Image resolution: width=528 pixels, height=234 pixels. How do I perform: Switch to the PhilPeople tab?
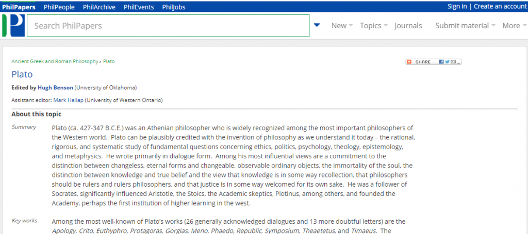point(59,7)
